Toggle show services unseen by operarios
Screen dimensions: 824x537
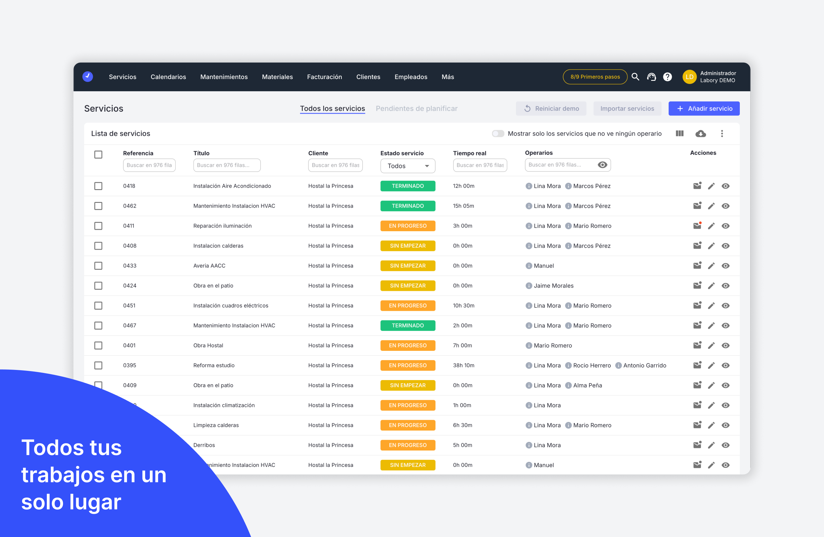[x=498, y=134]
